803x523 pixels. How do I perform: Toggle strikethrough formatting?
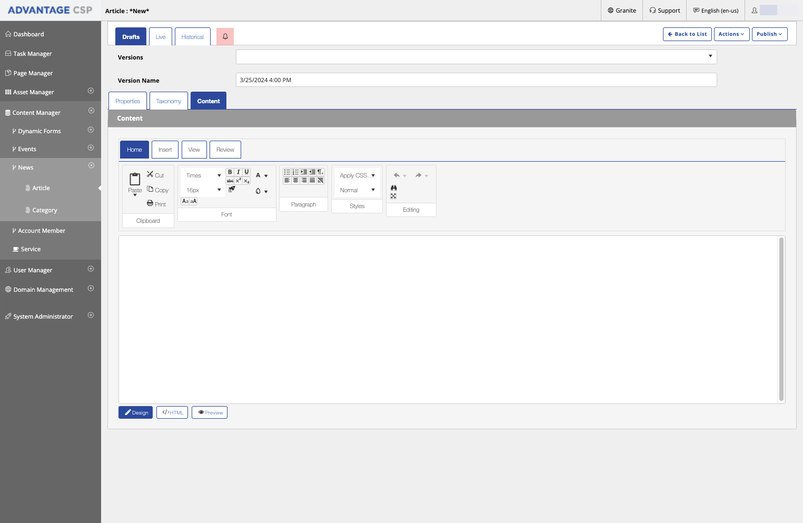point(230,181)
